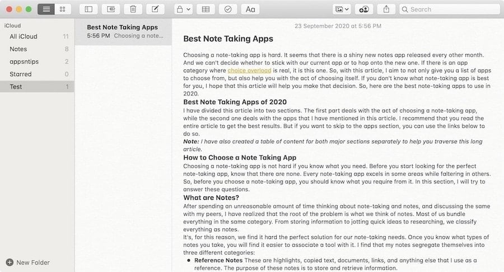Switch to list view
Screen dimensions: 504x272
click(x=46, y=9)
